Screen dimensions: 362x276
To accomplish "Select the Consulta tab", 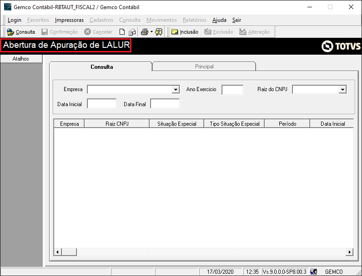I will [101, 67].
